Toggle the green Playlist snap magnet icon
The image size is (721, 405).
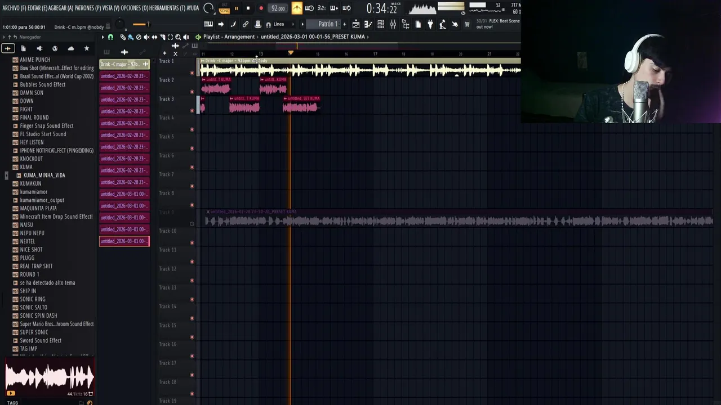[110, 37]
